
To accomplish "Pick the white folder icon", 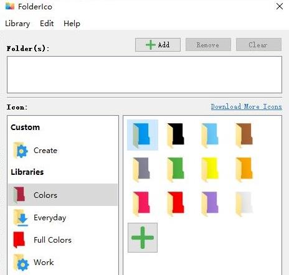I will [244, 203].
